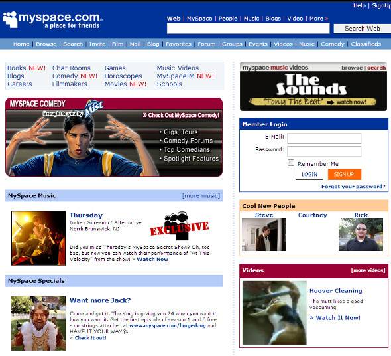This screenshot has height=356, width=391.
Task: Open the Games link
Action: click(115, 68)
